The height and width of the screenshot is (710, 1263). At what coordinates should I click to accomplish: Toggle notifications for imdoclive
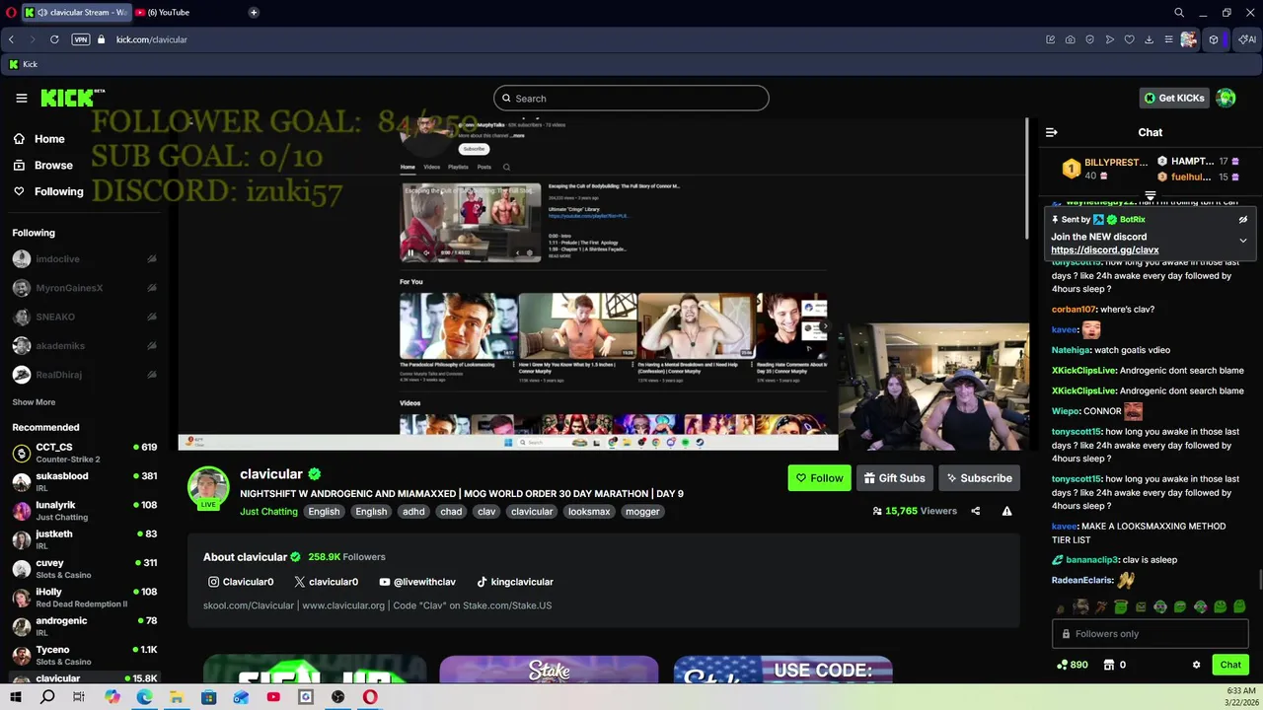tap(152, 258)
